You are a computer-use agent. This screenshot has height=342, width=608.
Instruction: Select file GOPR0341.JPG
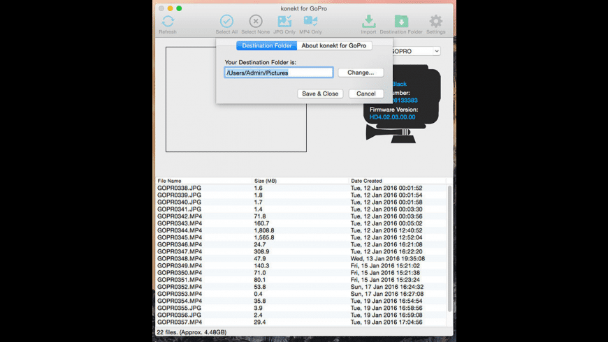pyautogui.click(x=179, y=209)
